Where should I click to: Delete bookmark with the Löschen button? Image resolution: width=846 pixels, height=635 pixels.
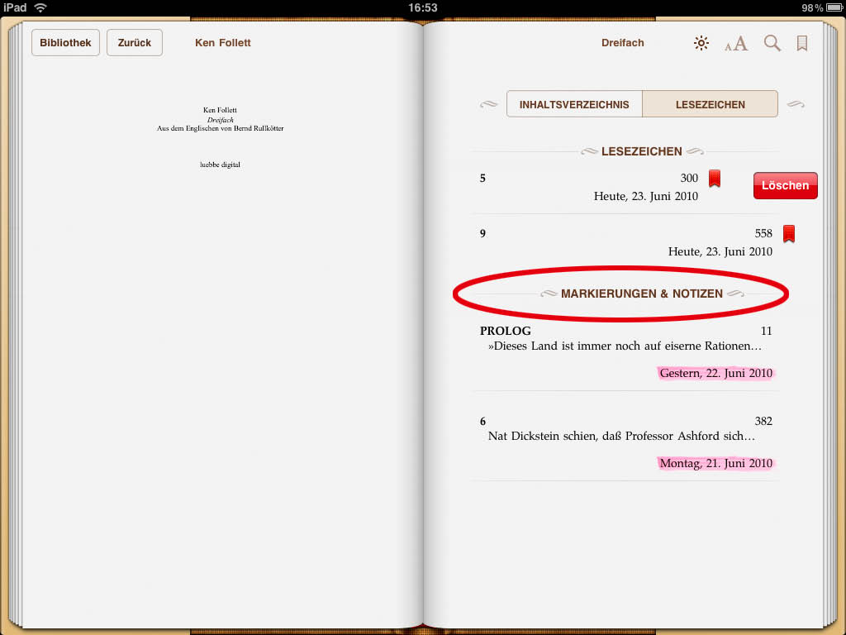point(785,185)
